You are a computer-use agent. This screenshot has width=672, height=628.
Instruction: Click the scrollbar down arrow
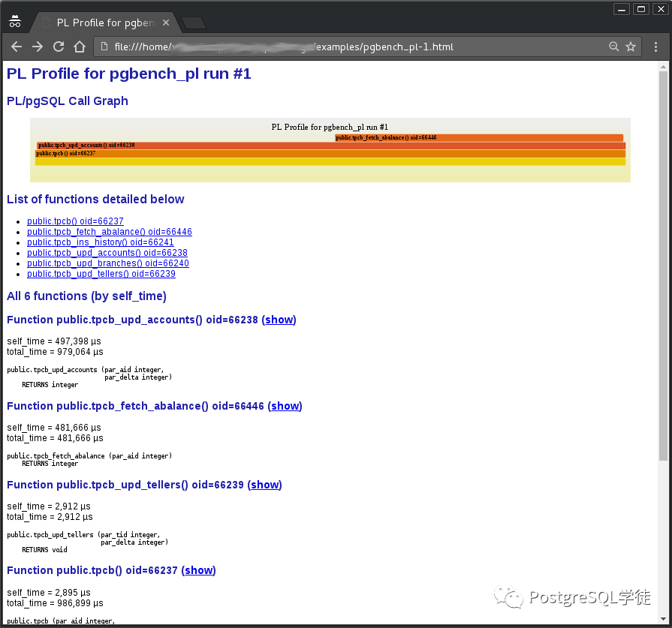click(663, 619)
